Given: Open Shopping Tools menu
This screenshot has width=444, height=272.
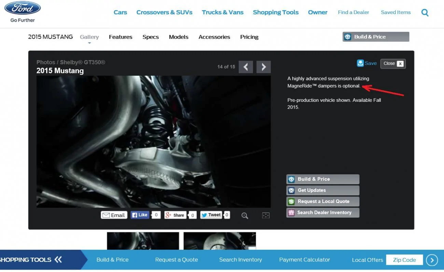Looking at the screenshot, I should point(276,12).
